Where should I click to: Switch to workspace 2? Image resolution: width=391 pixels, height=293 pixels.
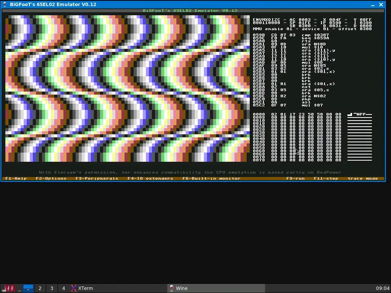click(x=40, y=288)
